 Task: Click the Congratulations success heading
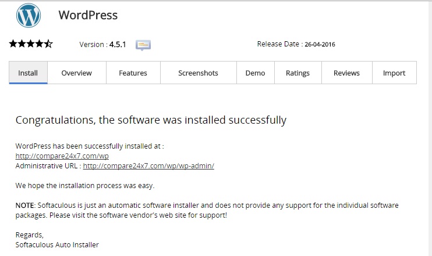pos(151,121)
